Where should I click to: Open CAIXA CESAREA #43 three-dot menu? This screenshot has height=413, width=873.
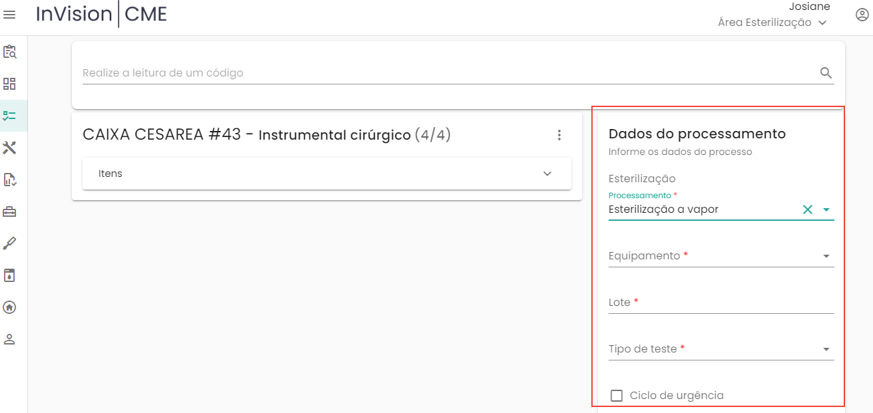[559, 135]
